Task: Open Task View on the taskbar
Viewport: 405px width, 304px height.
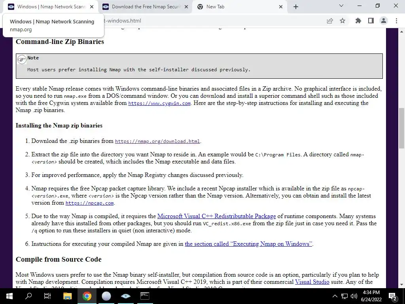Action: (47, 296)
